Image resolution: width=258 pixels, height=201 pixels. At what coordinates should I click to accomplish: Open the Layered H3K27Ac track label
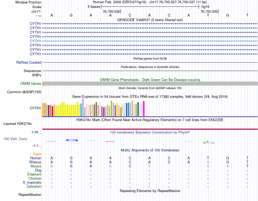click(18, 124)
